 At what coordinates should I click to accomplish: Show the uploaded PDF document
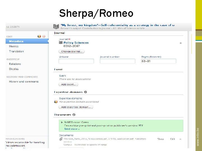160,139
